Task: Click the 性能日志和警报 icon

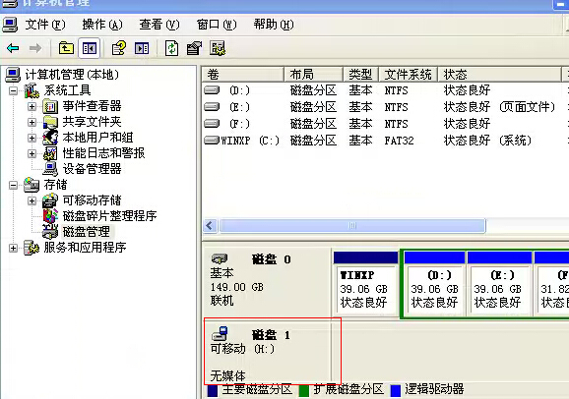Action: 50,153
